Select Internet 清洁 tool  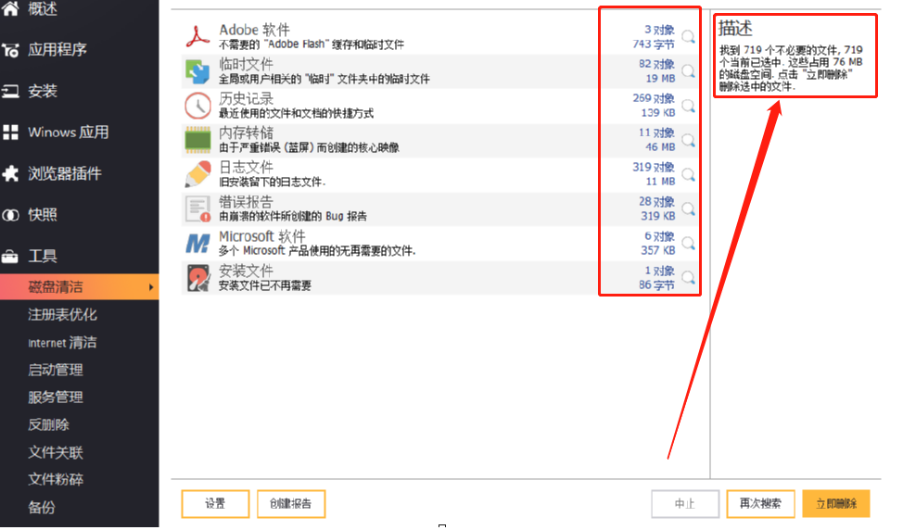(x=62, y=343)
